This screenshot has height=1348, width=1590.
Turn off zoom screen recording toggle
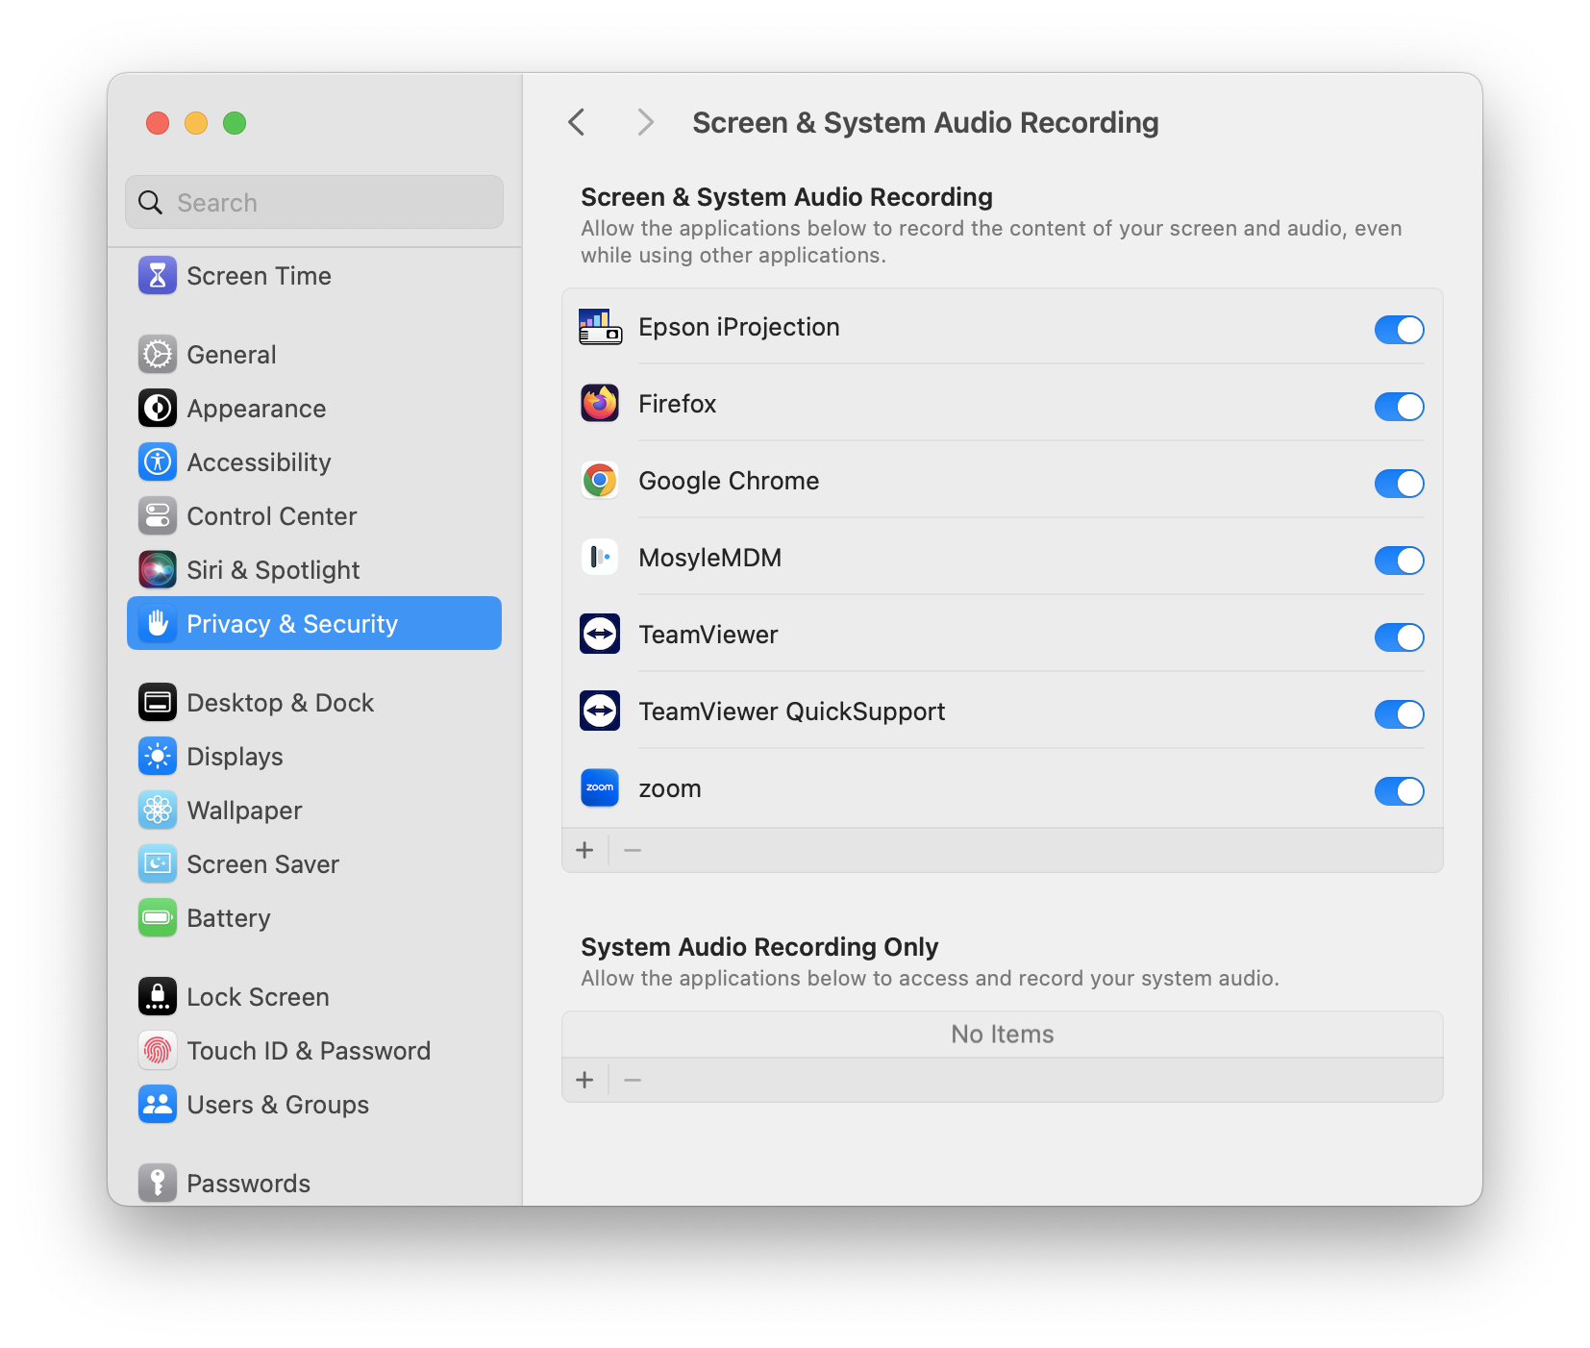point(1399,791)
